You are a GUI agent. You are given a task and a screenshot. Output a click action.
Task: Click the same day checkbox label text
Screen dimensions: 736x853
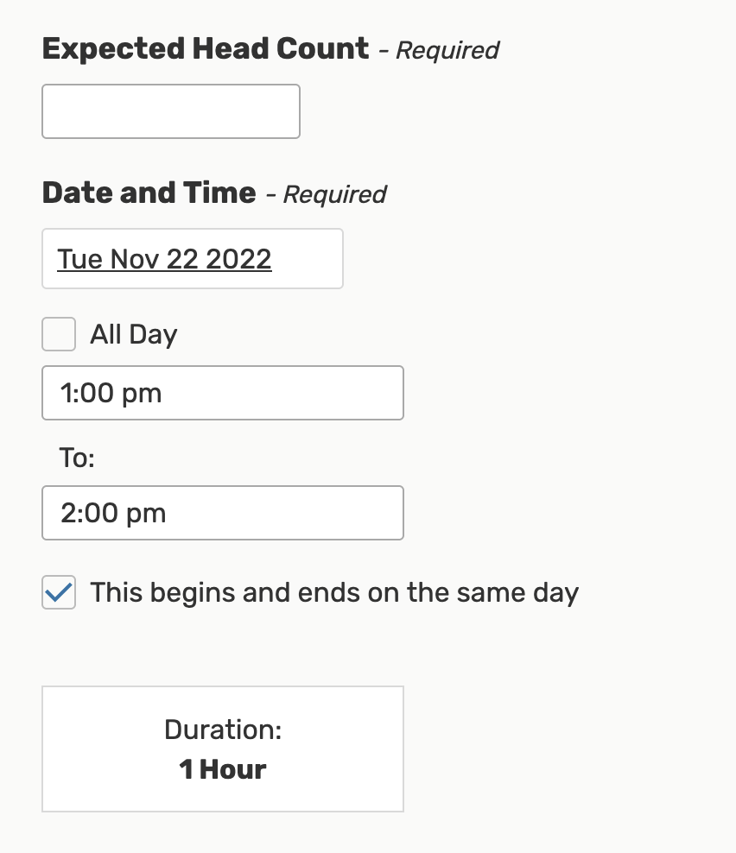(334, 593)
